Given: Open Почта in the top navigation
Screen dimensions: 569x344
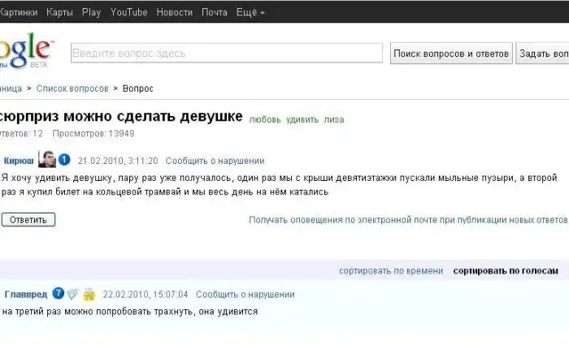Looking at the screenshot, I should [215, 12].
